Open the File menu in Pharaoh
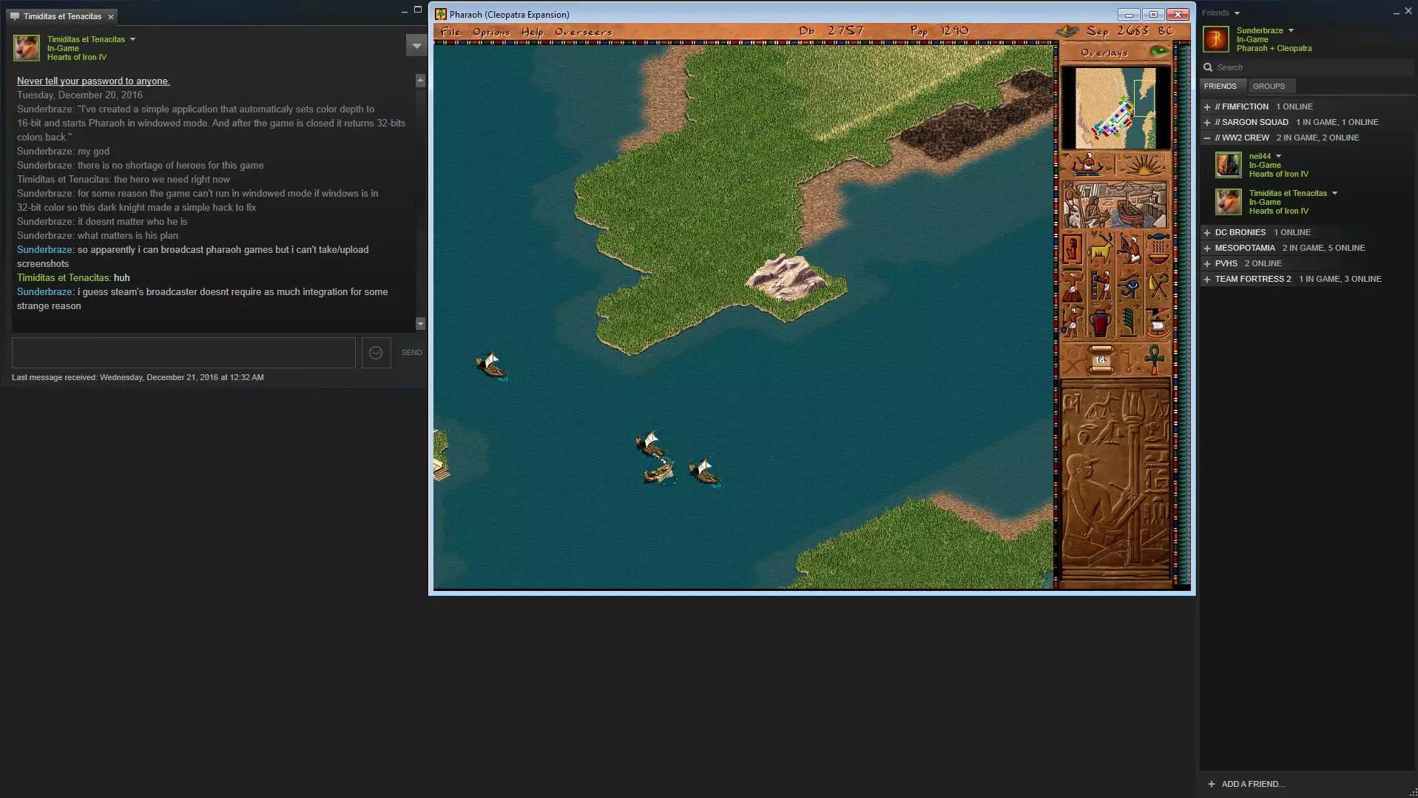The width and height of the screenshot is (1418, 798). tap(450, 31)
